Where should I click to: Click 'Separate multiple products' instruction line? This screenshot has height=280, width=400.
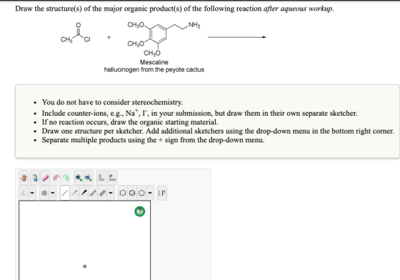(153, 140)
